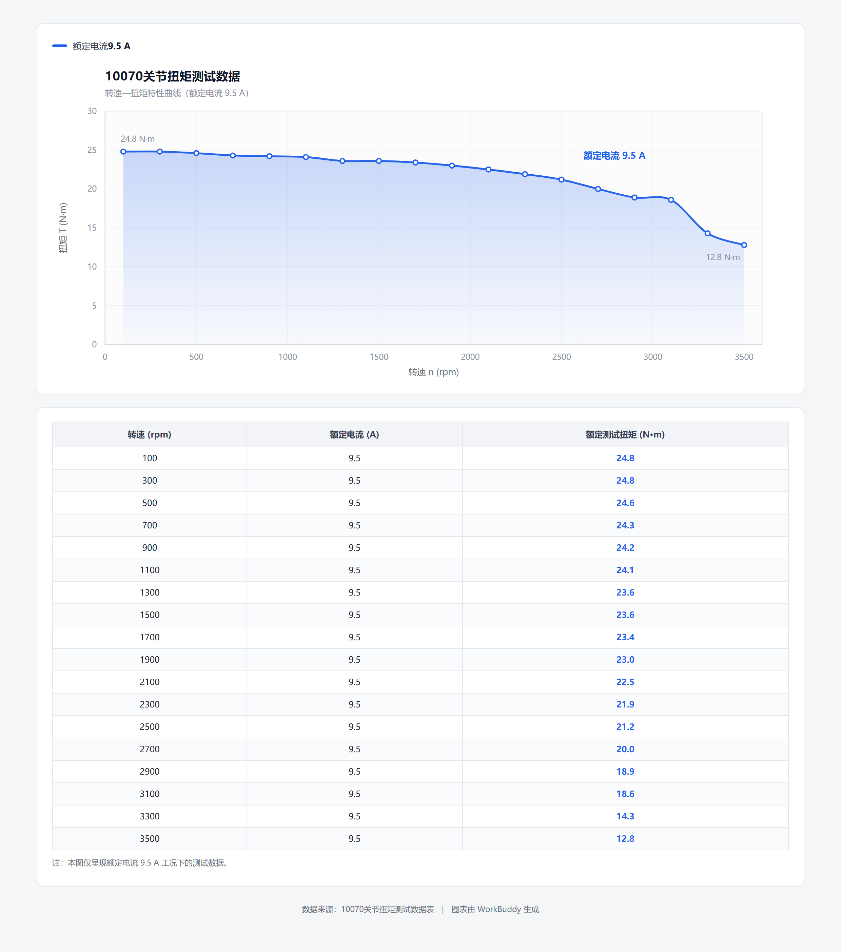Click the 12.8 N·m chart annotation

(723, 257)
